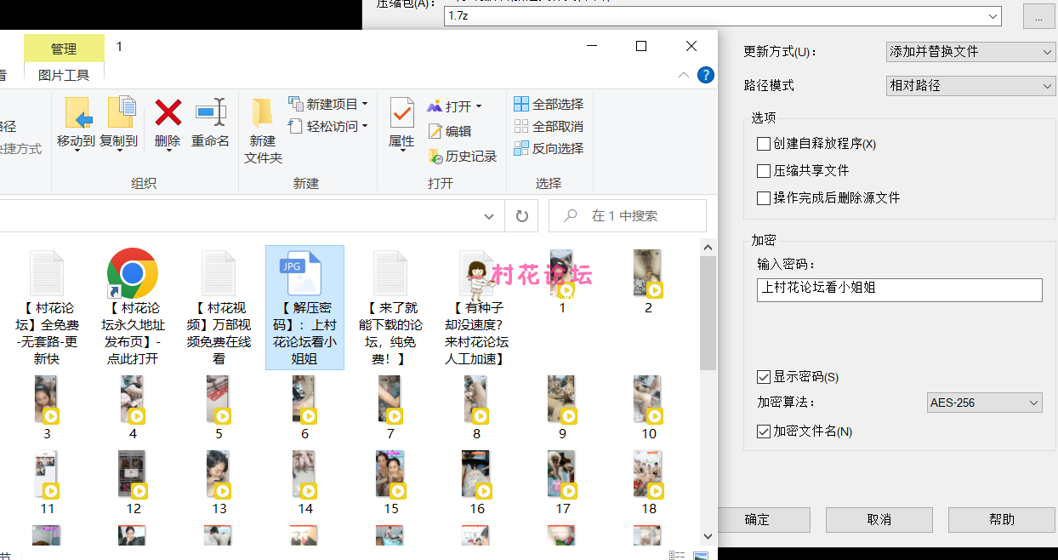
Task: Select video file named 12
Action: 134,483
